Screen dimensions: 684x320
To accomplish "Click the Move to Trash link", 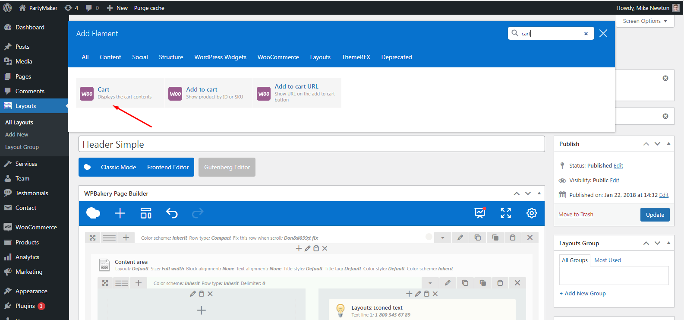I will (x=576, y=214).
